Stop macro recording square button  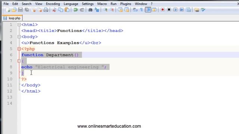pyautogui.click(x=169, y=10)
